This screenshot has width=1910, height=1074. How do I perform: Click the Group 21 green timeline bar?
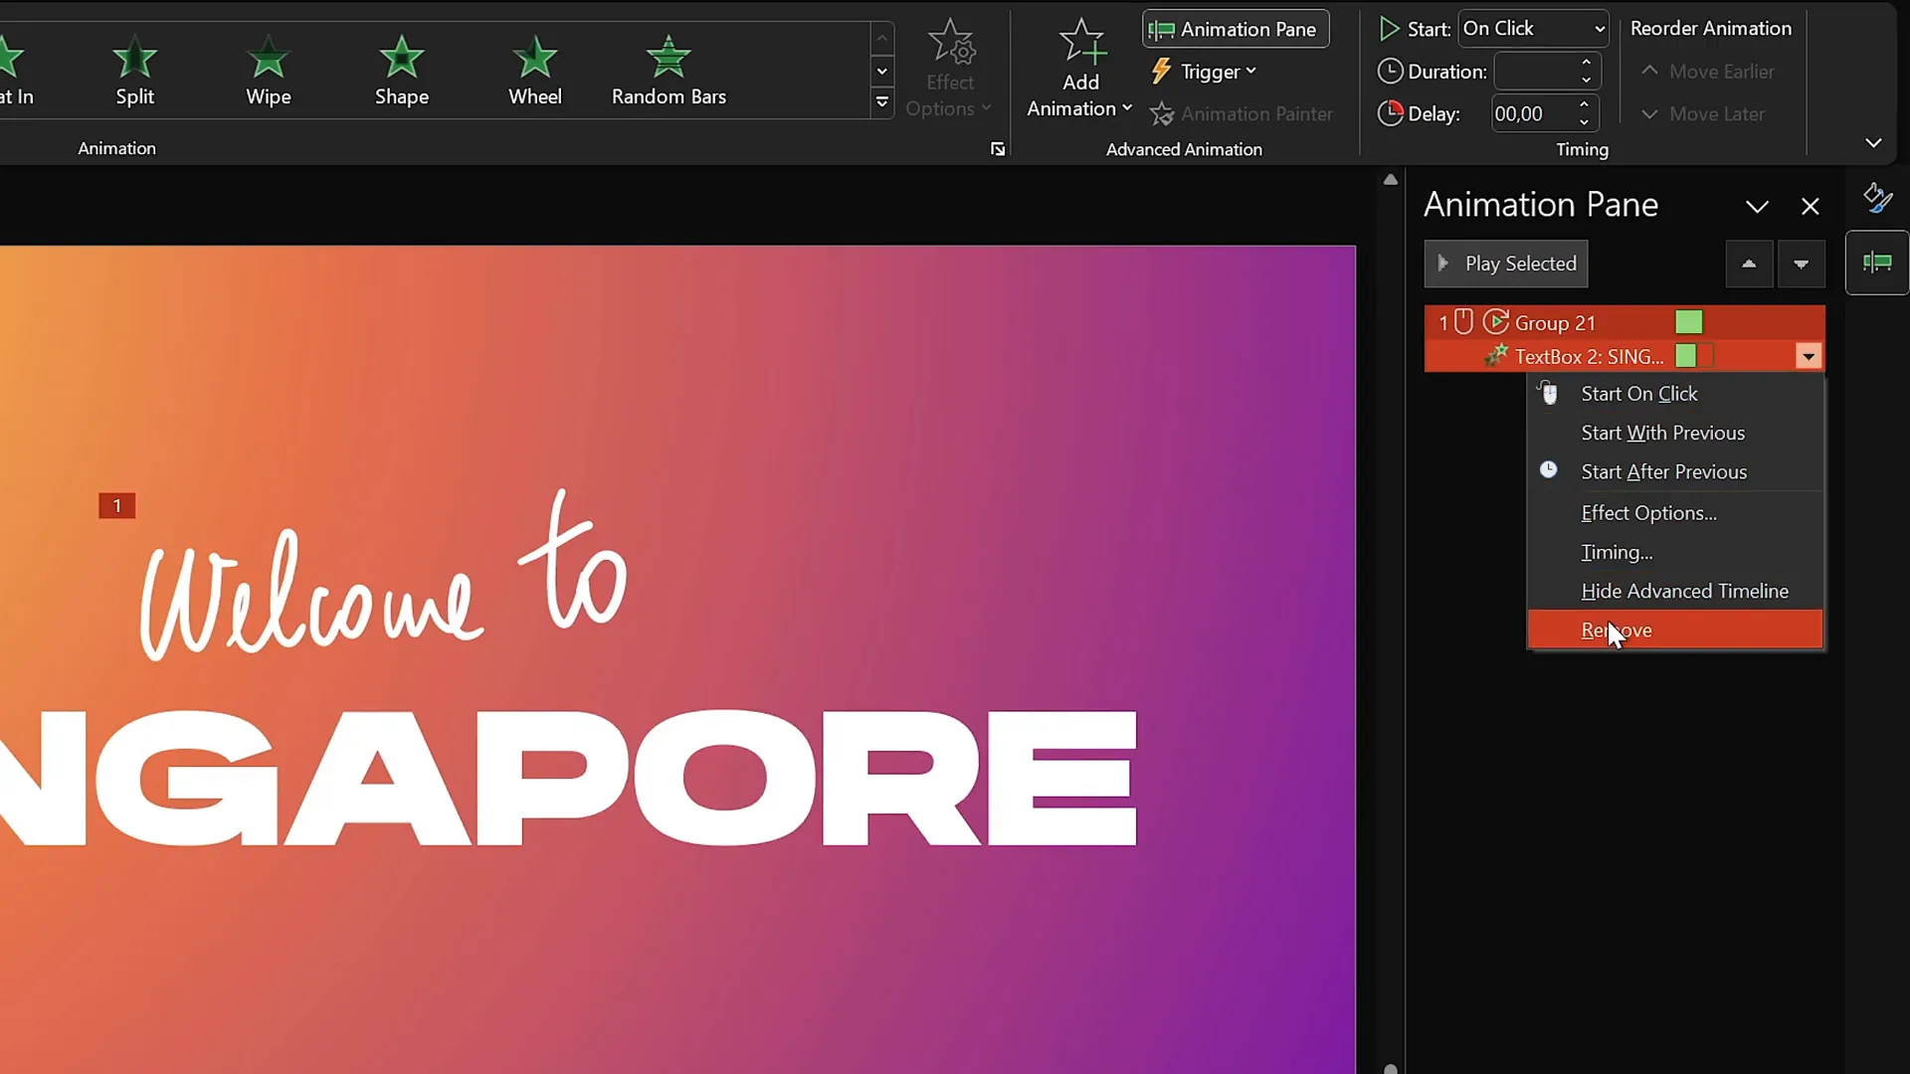click(x=1688, y=322)
